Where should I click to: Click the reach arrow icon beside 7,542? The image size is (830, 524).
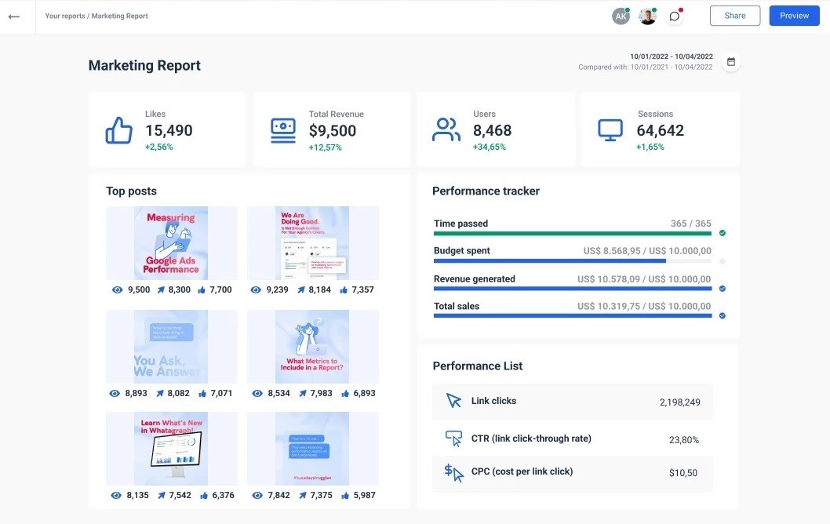[x=162, y=496]
